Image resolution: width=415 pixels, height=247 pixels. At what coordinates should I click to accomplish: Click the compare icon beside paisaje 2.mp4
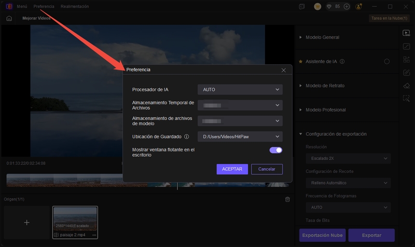coord(56,235)
